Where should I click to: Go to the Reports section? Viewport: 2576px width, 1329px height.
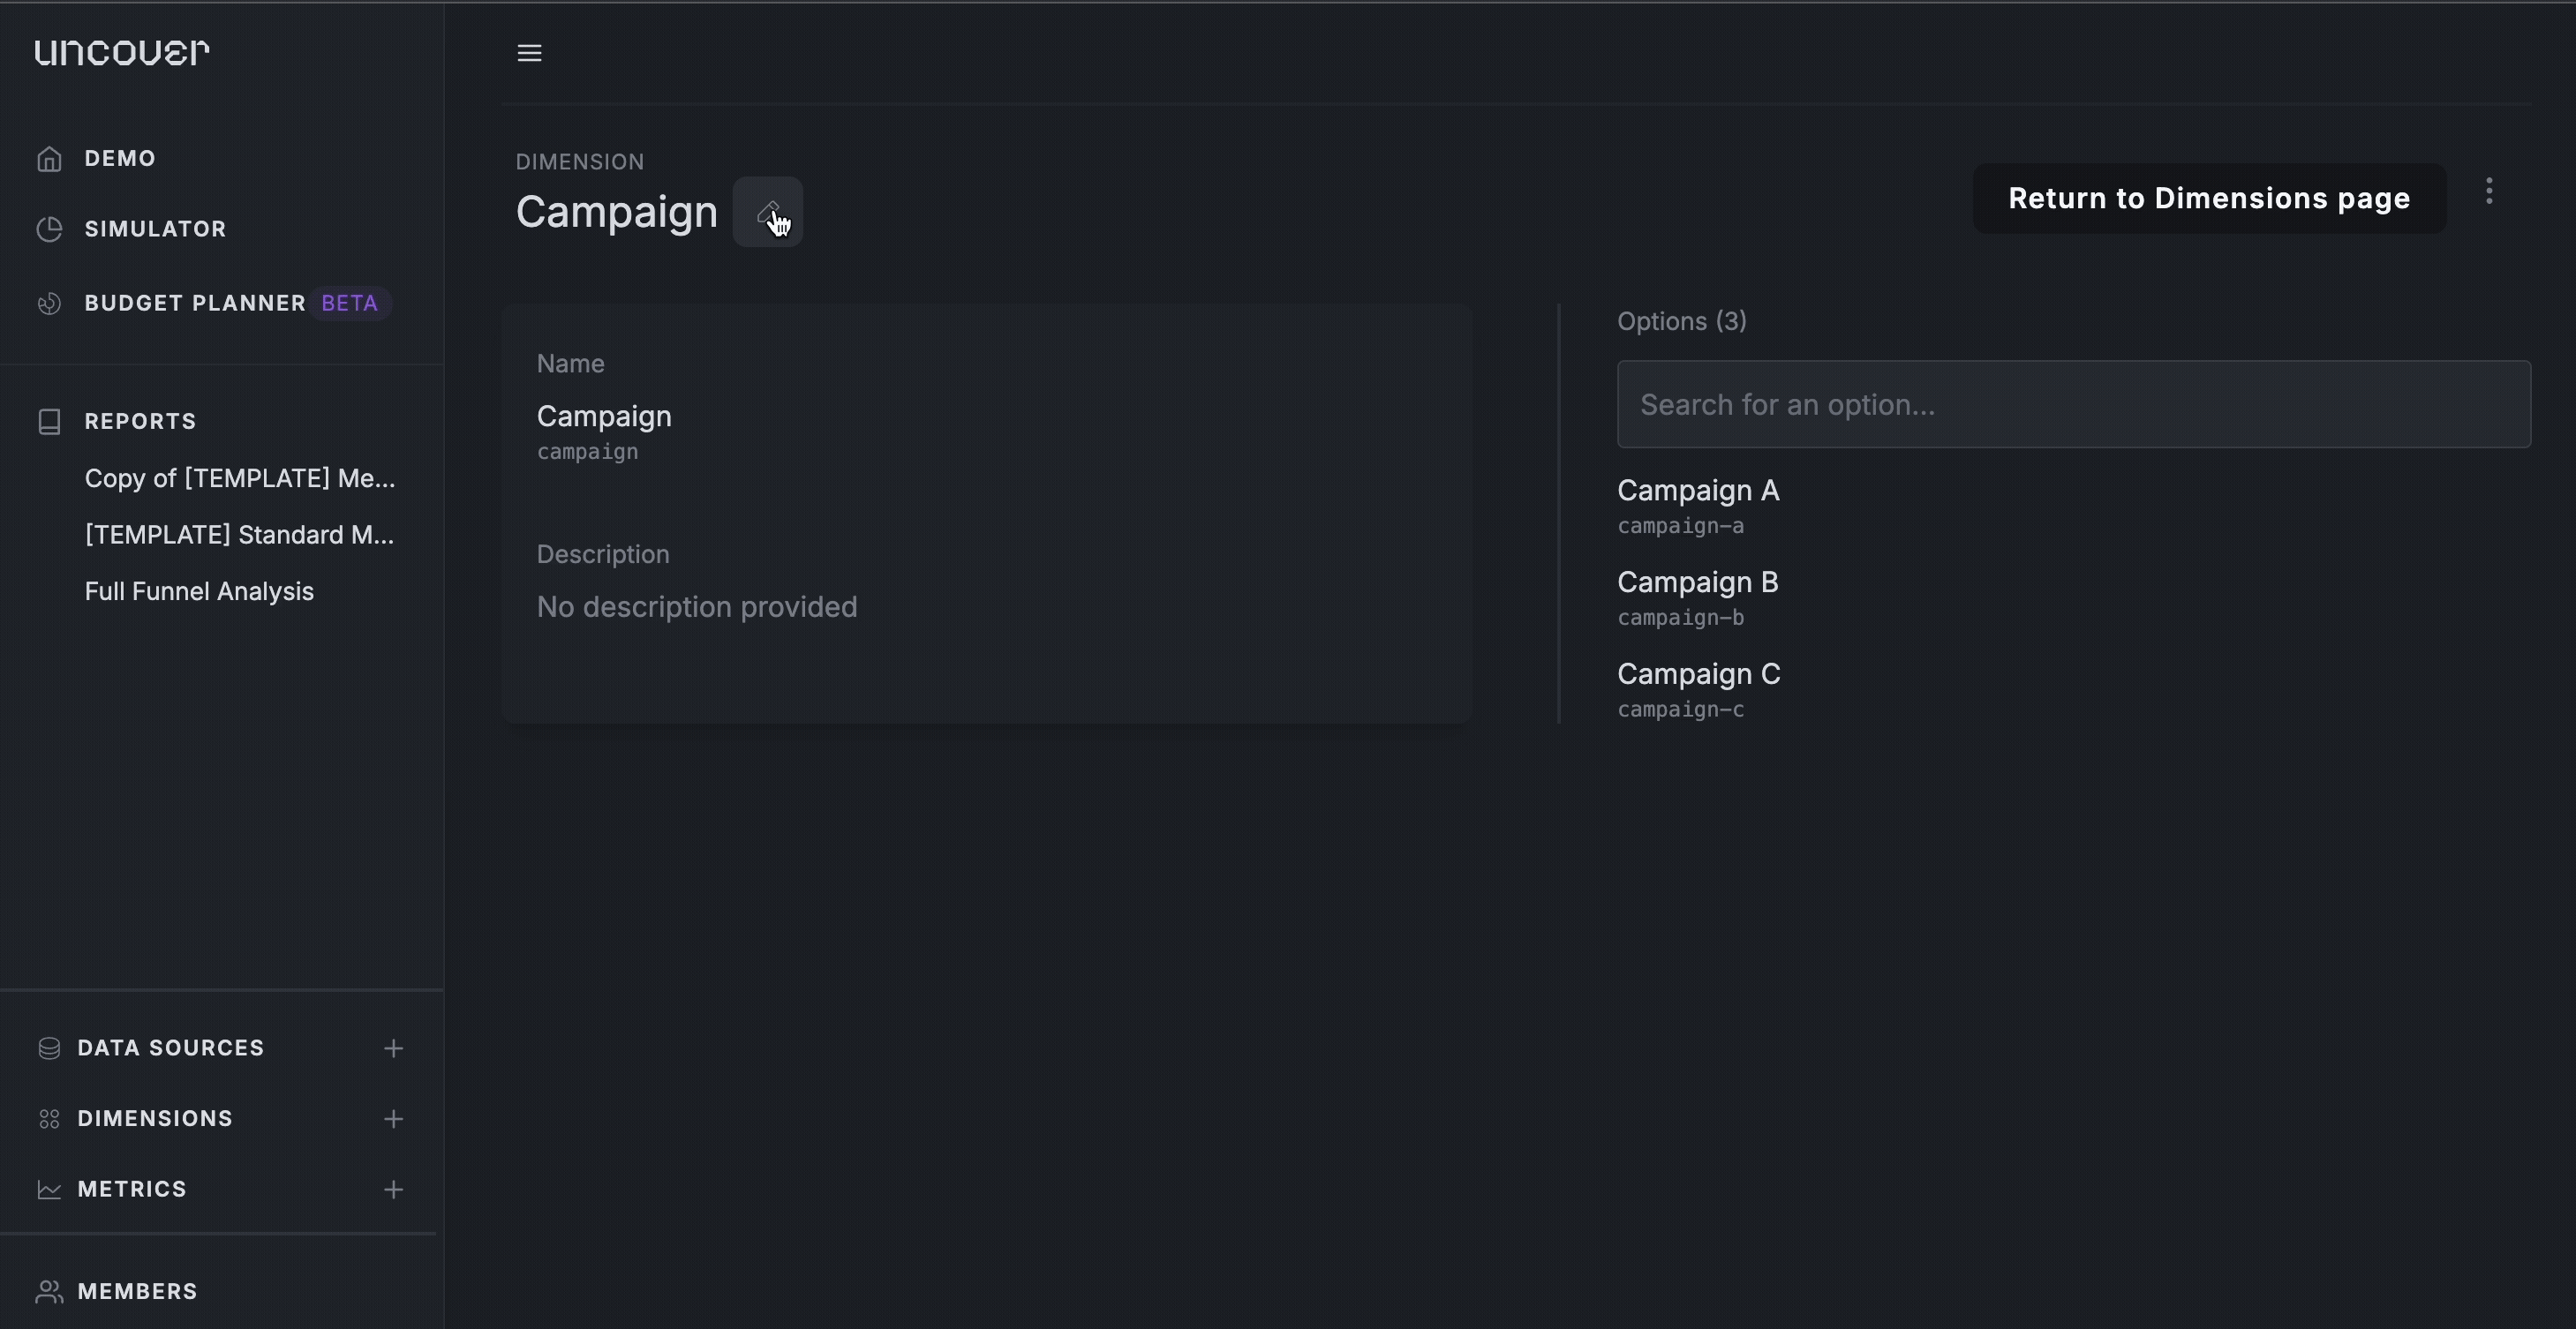coord(140,421)
